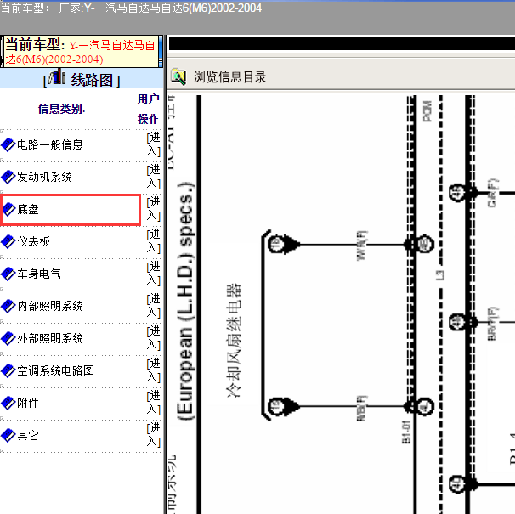Click the yellow 当前车型 vehicle model box
The height and width of the screenshot is (514, 515).
click(81, 52)
